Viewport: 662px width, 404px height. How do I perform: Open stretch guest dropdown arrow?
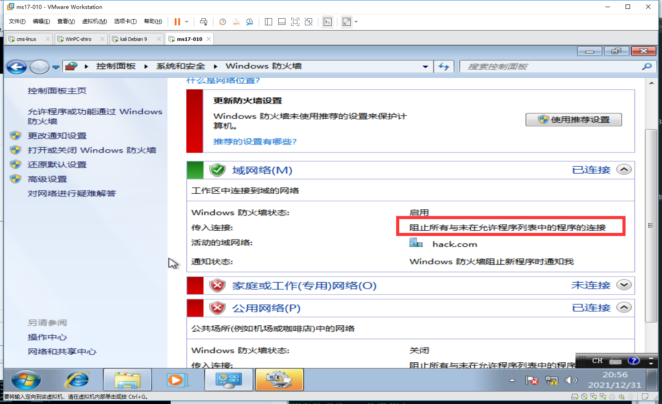click(x=356, y=22)
